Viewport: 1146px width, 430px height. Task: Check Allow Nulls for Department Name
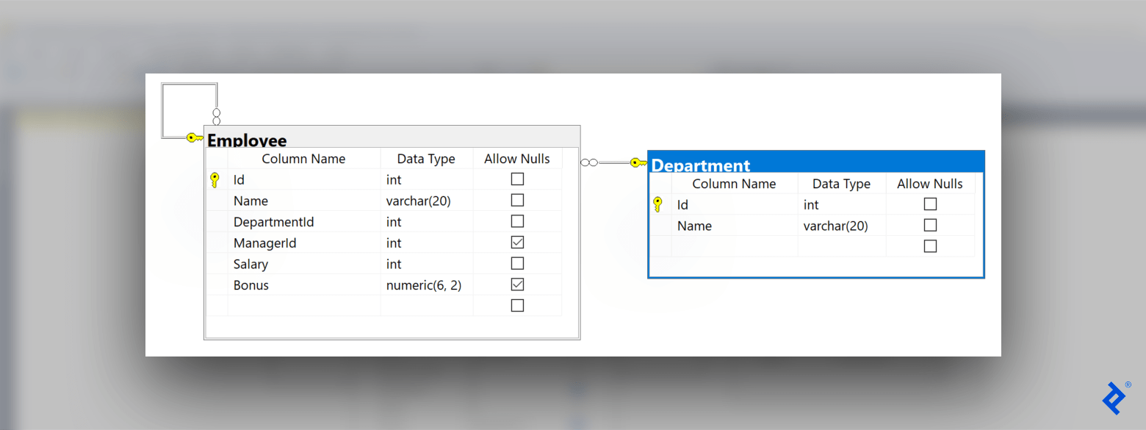coord(930,225)
